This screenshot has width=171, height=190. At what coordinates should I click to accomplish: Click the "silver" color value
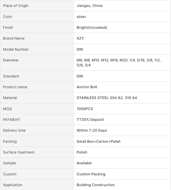[x=81, y=17]
